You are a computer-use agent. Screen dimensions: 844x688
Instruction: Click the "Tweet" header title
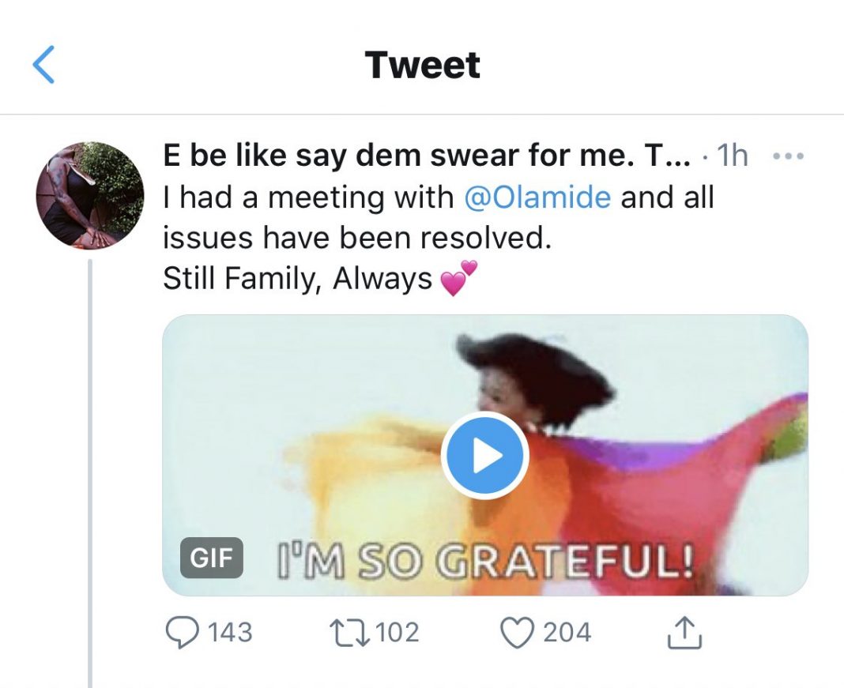422,65
